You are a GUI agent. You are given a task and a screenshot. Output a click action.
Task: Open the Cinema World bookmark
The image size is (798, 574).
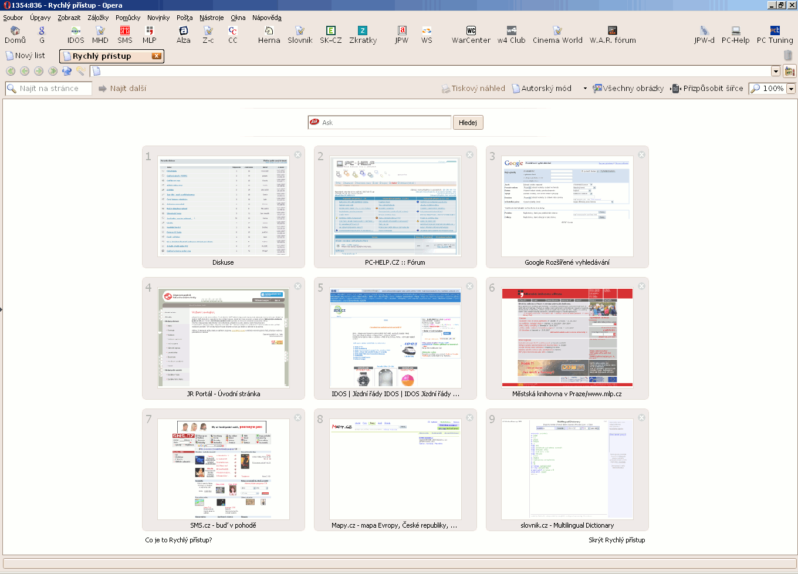tap(557, 35)
